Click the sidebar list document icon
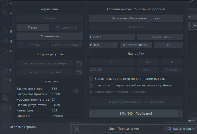Screen dimensions: 197x134 tap(5, 31)
